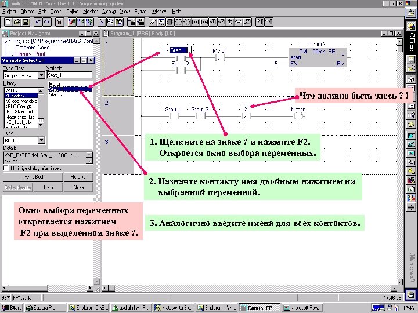
Task: Open the Type BOOL dropdown
Action: tap(41, 140)
